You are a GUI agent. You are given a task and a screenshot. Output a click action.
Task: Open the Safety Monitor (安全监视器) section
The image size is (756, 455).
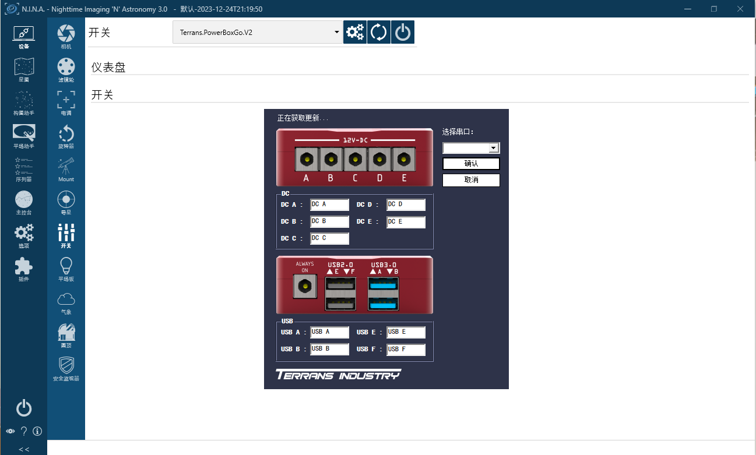(66, 368)
